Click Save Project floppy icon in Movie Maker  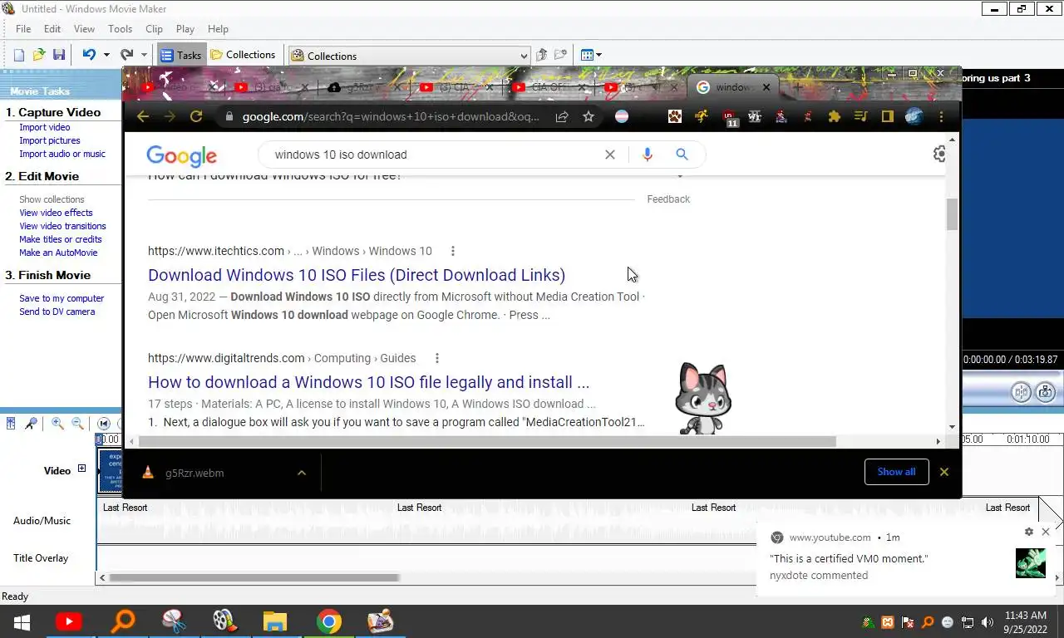59,56
